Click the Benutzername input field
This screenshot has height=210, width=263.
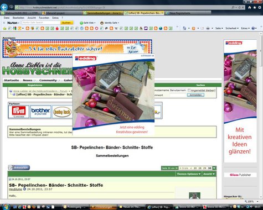(178, 90)
